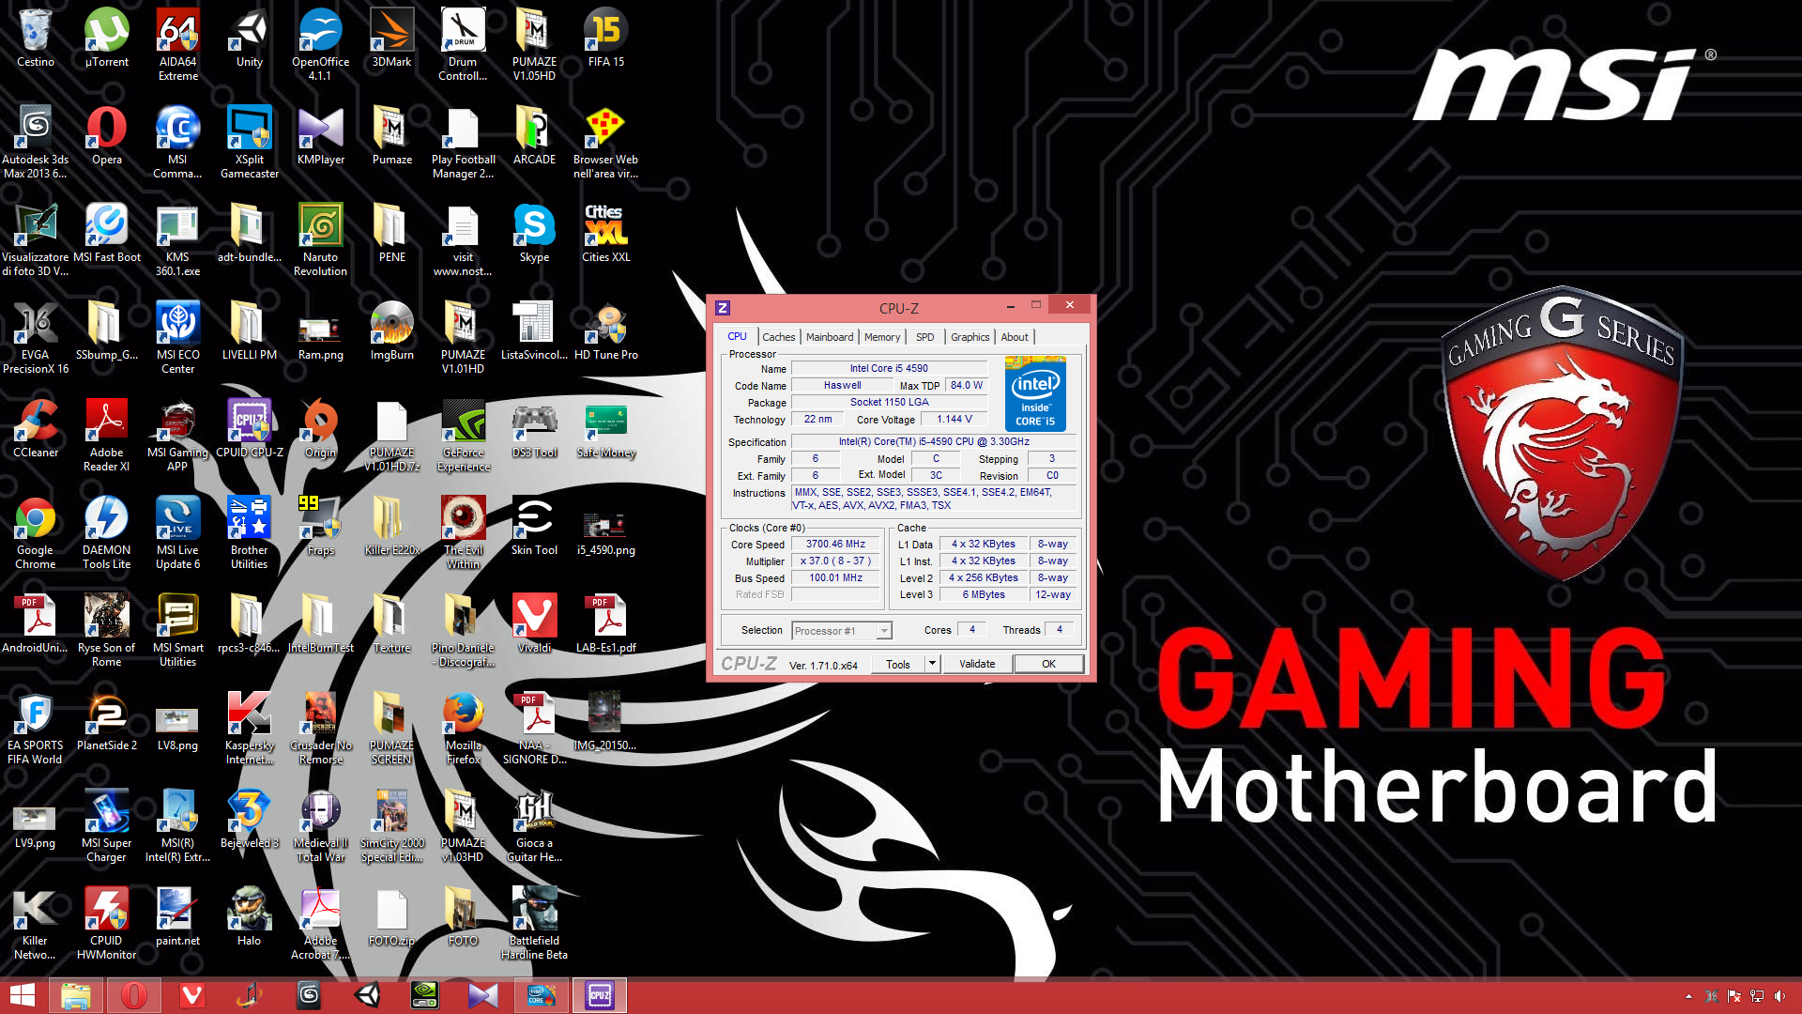Image resolution: width=1802 pixels, height=1014 pixels.
Task: Switch to the Caches tab in CPU-Z
Action: click(x=778, y=337)
